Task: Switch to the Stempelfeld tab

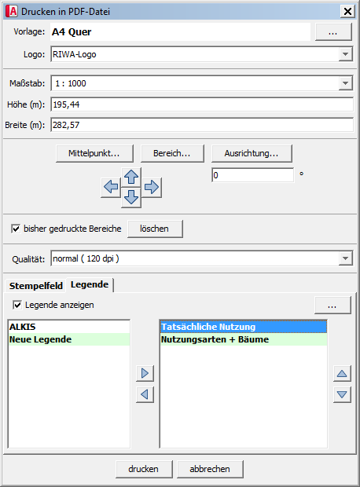Action: (35, 286)
